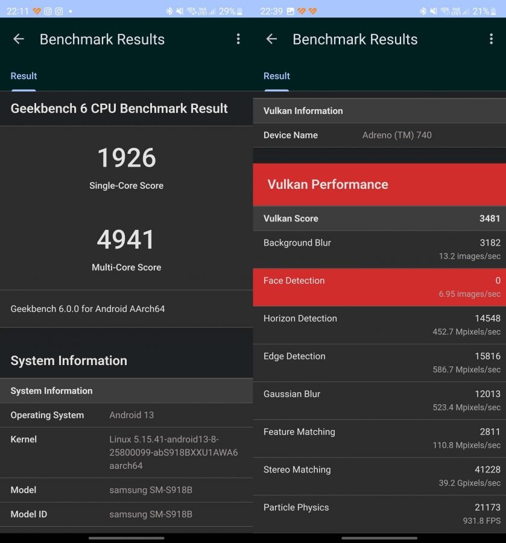Tap the back arrow on the Vulkan results screen
Viewport: 506px width, 543px height.
tap(271, 39)
